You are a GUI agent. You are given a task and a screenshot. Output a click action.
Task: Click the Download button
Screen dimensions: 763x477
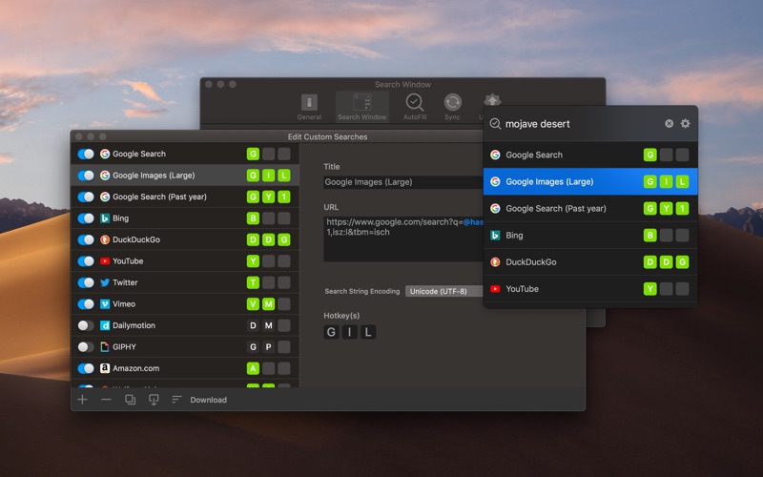tap(208, 400)
